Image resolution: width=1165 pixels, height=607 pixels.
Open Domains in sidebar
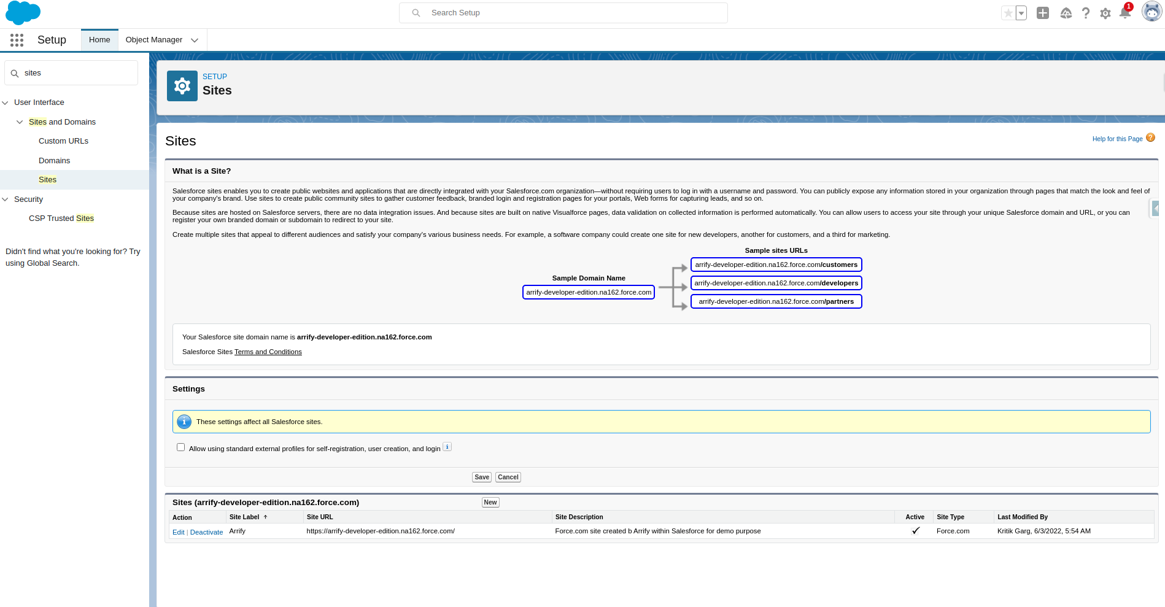point(54,161)
